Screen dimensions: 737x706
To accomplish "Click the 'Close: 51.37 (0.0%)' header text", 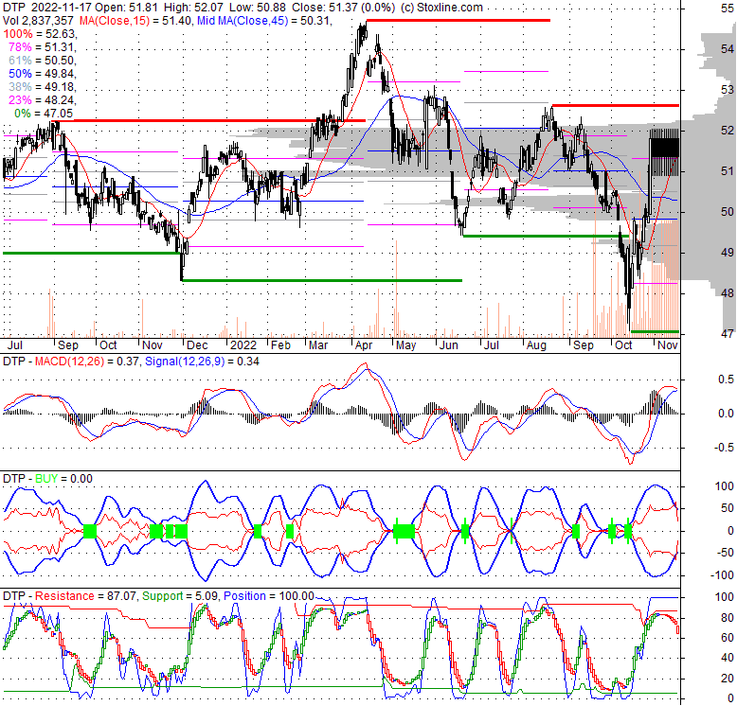I will pyautogui.click(x=345, y=8).
